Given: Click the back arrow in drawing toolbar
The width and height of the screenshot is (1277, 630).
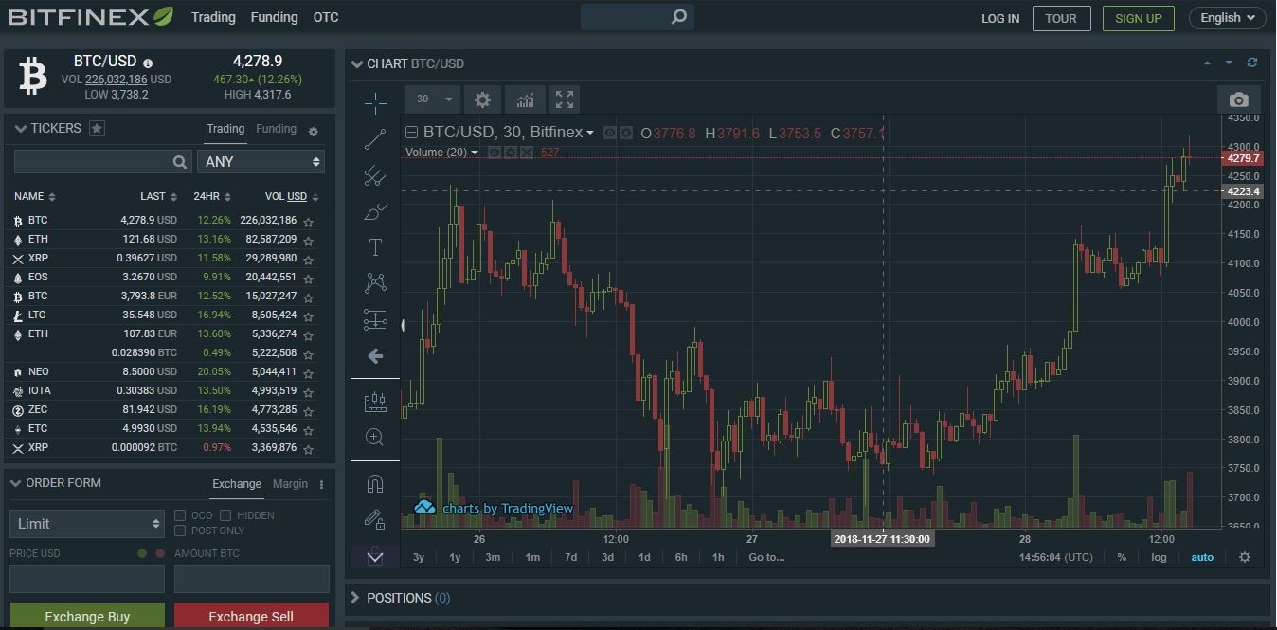Looking at the screenshot, I should click(375, 356).
